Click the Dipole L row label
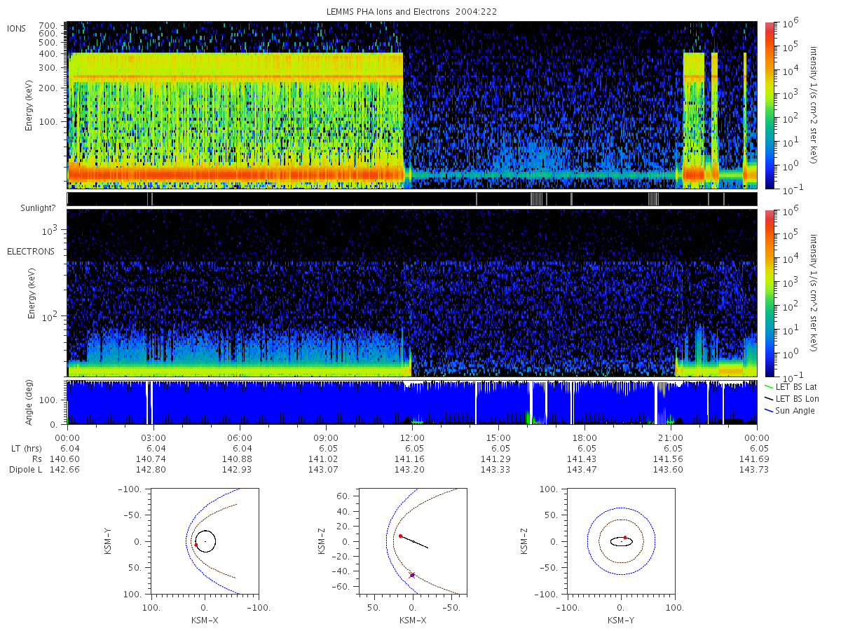 (26, 469)
